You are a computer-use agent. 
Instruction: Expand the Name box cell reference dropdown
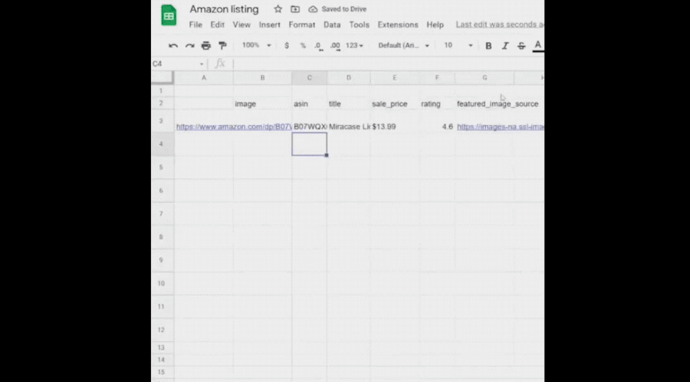pyautogui.click(x=201, y=64)
